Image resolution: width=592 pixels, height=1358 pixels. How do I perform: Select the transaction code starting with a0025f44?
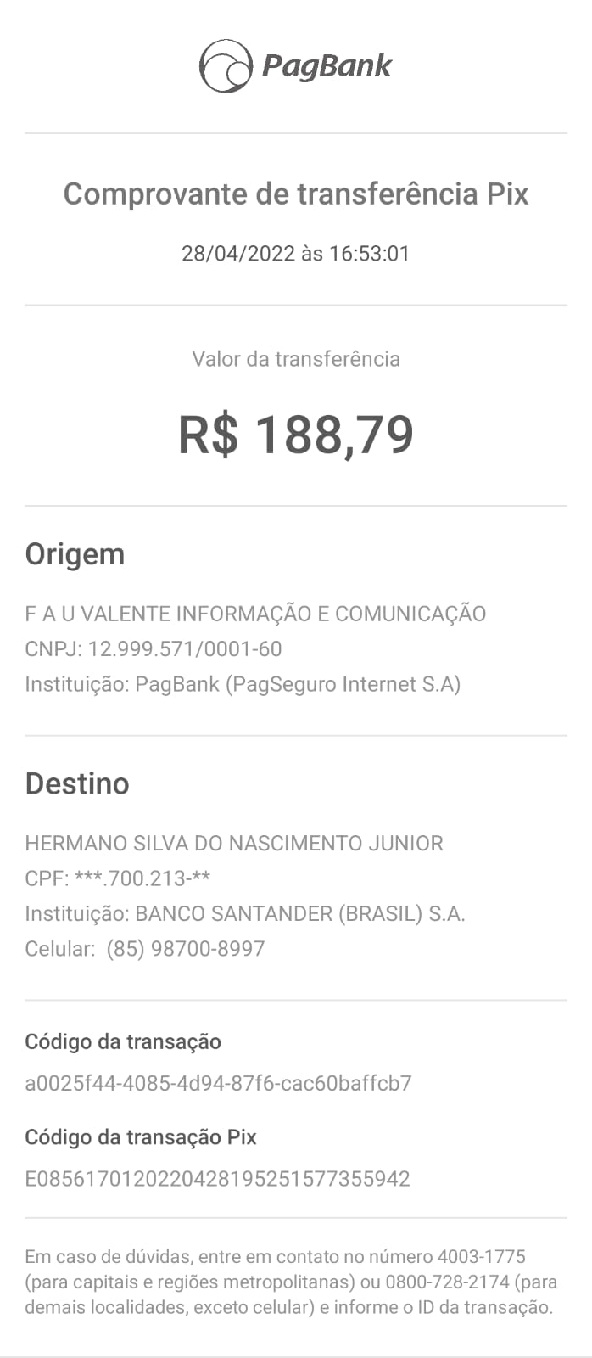[x=218, y=1084]
